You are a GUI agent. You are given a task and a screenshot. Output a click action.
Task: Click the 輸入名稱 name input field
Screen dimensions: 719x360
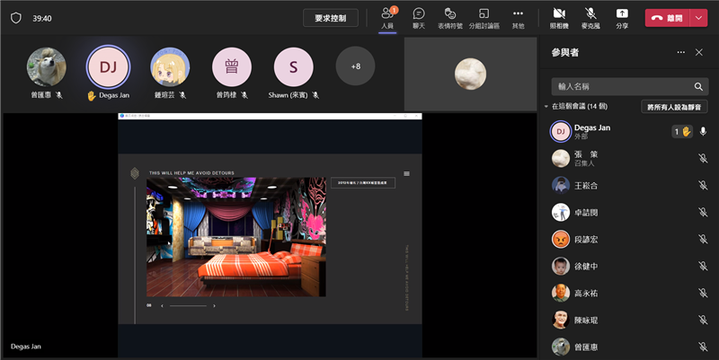click(x=620, y=87)
